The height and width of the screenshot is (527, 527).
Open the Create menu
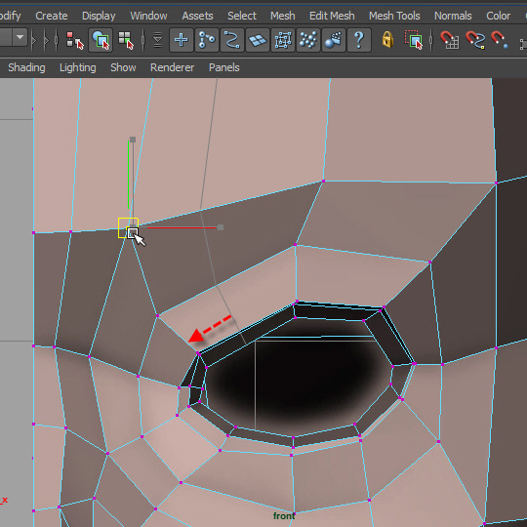[52, 16]
